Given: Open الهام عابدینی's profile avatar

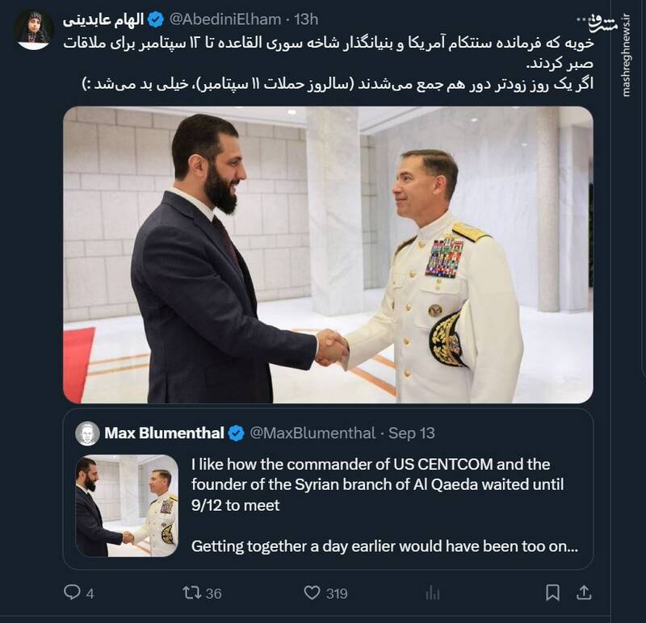Looking at the screenshot, I should pos(30,23).
